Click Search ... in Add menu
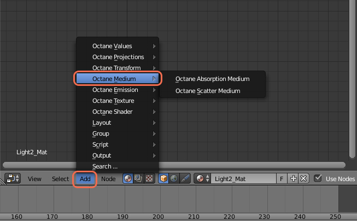357x221 pixels. [x=105, y=166]
